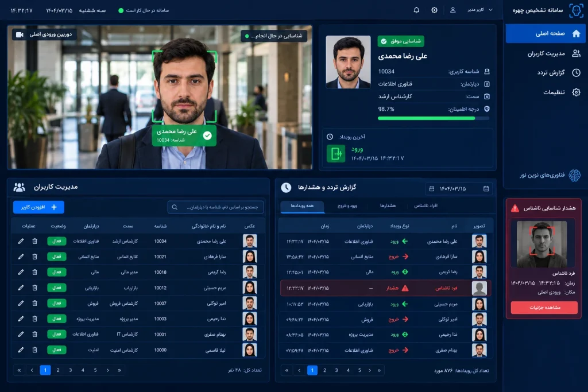Click the مشاهده جزئیات button
588x392 pixels.
(x=544, y=308)
